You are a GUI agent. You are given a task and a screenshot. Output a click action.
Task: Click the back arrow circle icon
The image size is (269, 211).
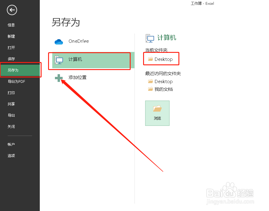[x=12, y=10]
